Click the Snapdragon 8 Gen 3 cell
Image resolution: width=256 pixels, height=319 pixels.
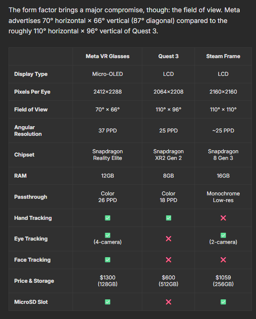coord(223,155)
